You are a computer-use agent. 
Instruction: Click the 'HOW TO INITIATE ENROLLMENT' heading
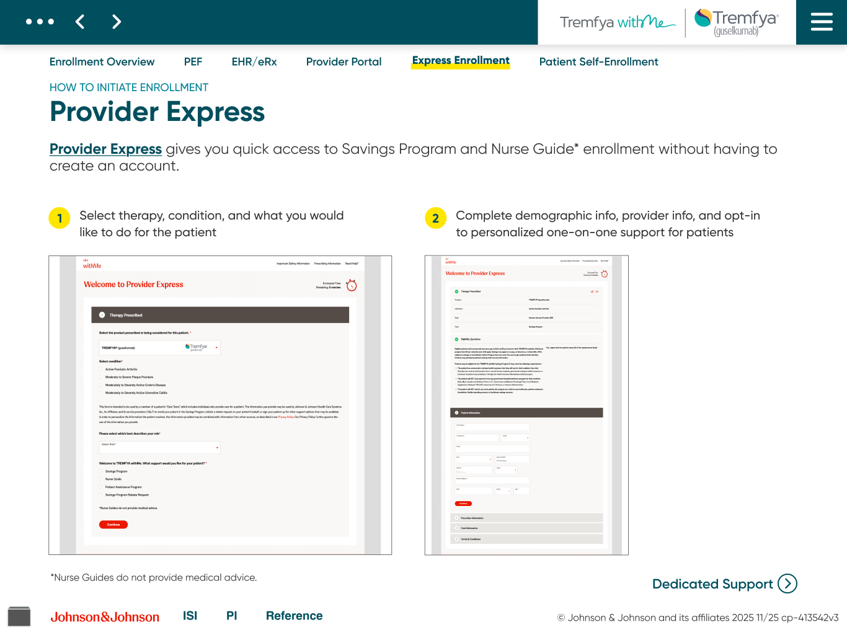(129, 87)
